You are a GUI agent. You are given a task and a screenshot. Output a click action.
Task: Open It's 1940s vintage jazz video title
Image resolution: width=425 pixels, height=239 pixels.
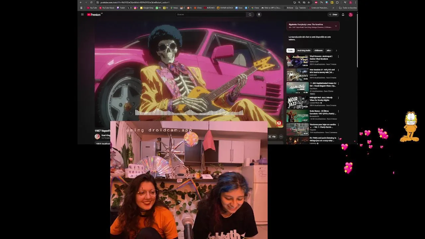point(323,139)
